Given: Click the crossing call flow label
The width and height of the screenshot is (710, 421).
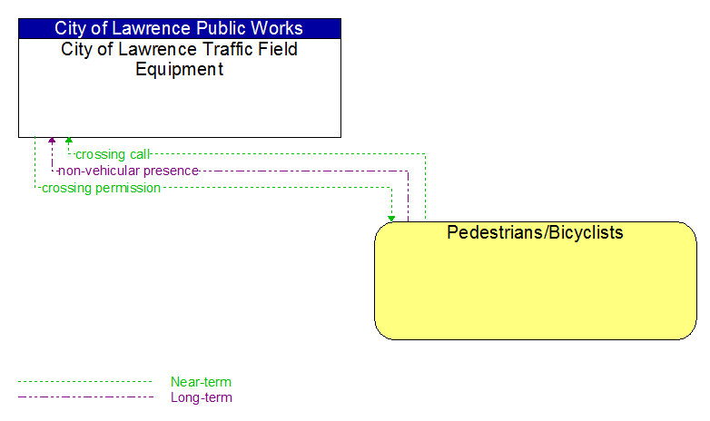Looking at the screenshot, I should pos(113,154).
